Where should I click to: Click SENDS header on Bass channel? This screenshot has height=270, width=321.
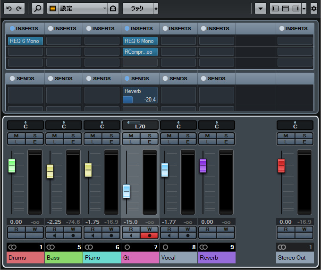click(x=63, y=79)
